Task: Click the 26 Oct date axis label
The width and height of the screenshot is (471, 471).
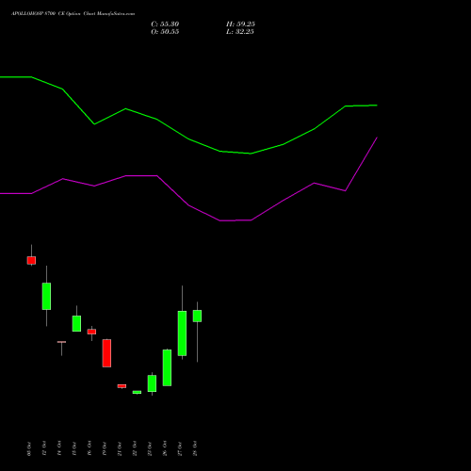Action: [x=165, y=448]
